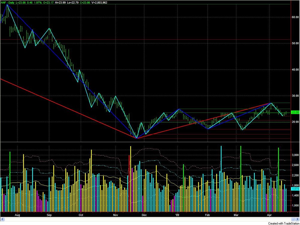
Task: Click the 3,000 volume axis label
Action: coord(295,155)
